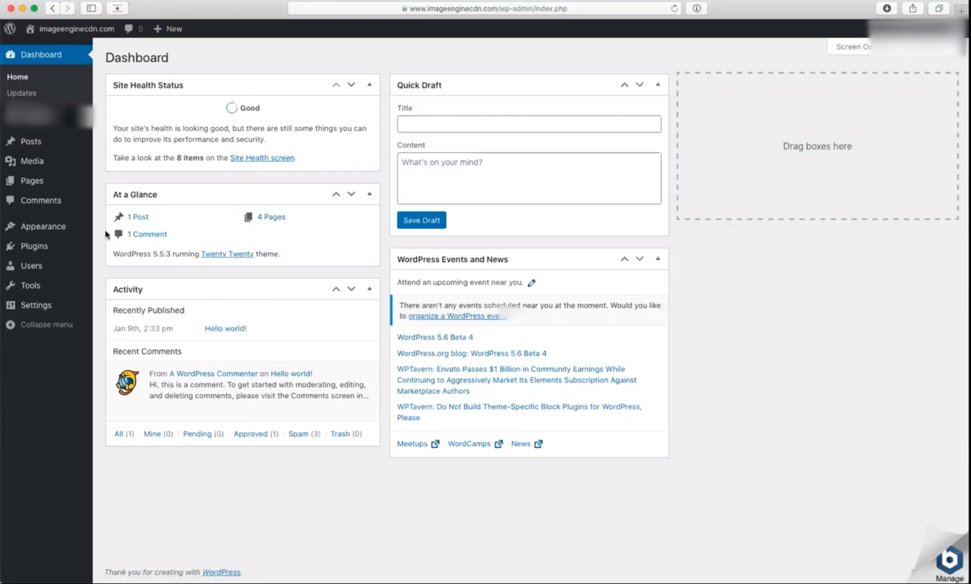Collapse the At a Glance panel
Image resolution: width=971 pixels, height=584 pixels.
pyautogui.click(x=369, y=194)
